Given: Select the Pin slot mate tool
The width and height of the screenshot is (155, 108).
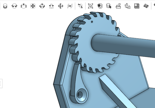Looking at the screenshot, I should pyautogui.click(x=51, y=6).
